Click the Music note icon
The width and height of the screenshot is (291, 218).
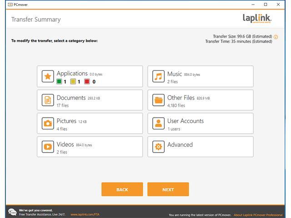(x=158, y=76)
